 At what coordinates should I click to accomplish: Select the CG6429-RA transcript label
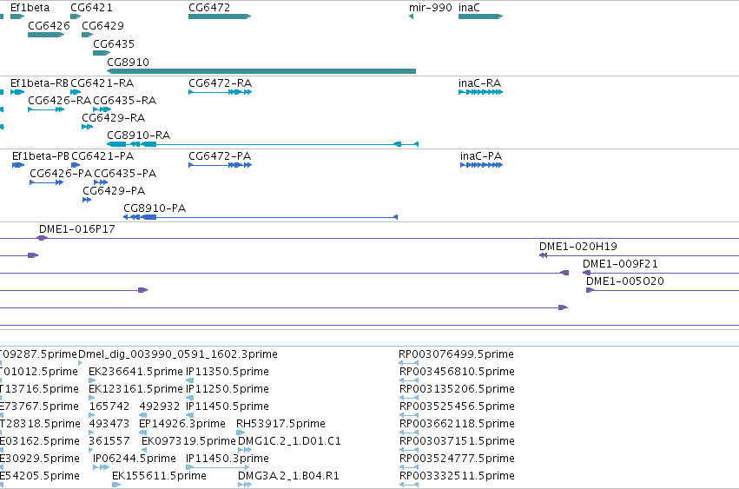click(113, 118)
